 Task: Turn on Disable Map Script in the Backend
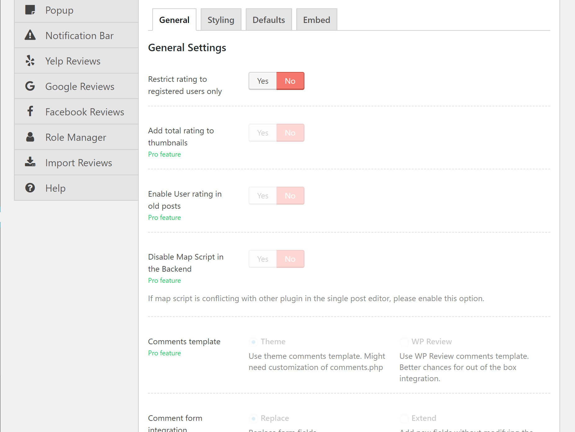(262, 259)
